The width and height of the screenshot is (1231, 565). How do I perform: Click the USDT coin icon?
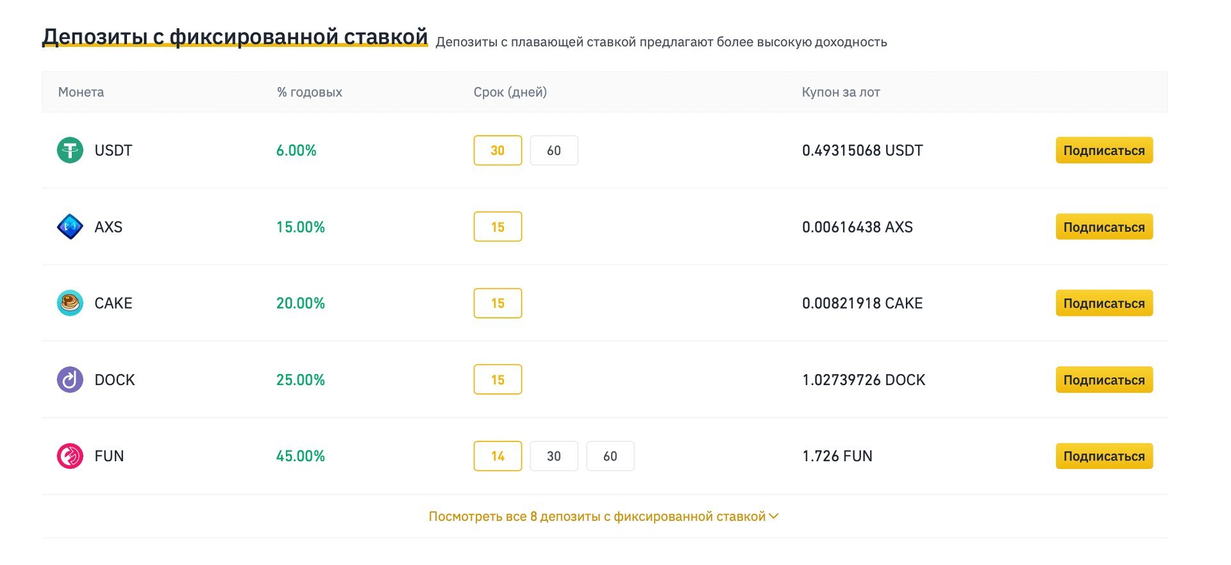pyautogui.click(x=71, y=151)
